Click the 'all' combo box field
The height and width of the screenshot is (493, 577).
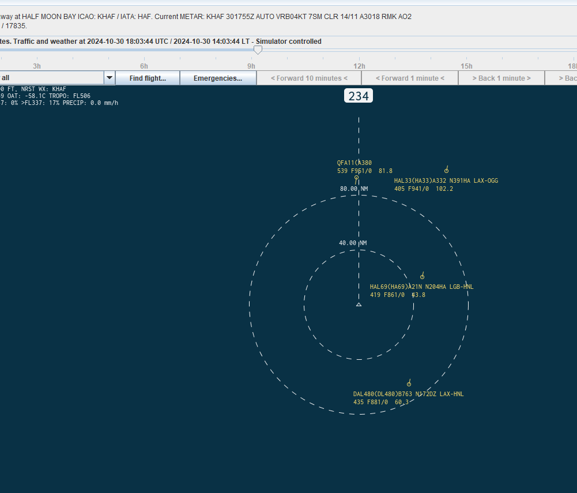tap(52, 78)
